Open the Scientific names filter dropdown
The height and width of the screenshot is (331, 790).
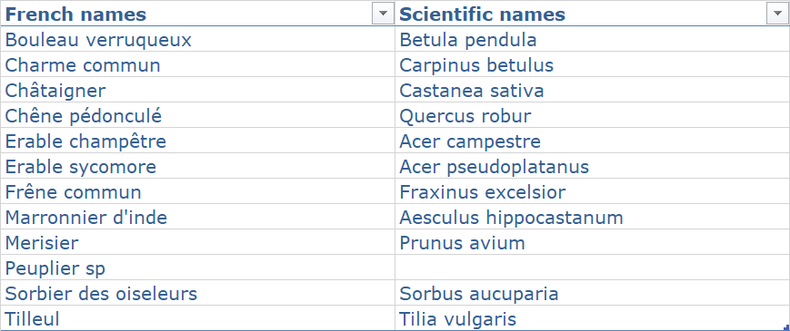tap(776, 15)
